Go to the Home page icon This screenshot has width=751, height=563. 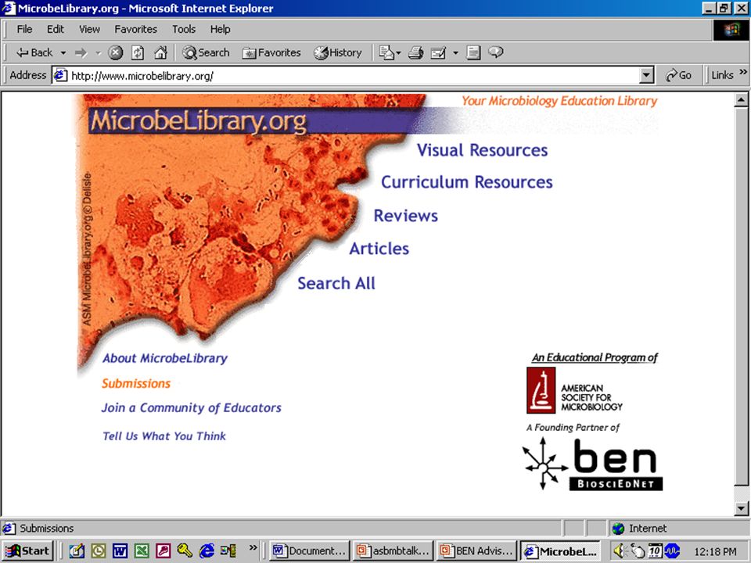161,52
